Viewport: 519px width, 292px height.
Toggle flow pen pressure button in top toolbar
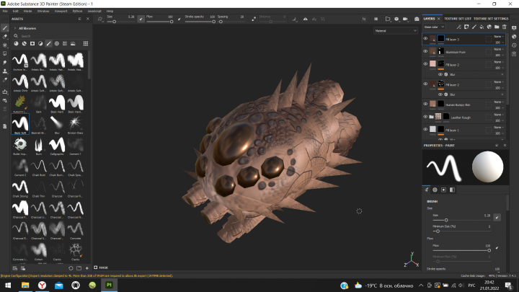point(179,19)
